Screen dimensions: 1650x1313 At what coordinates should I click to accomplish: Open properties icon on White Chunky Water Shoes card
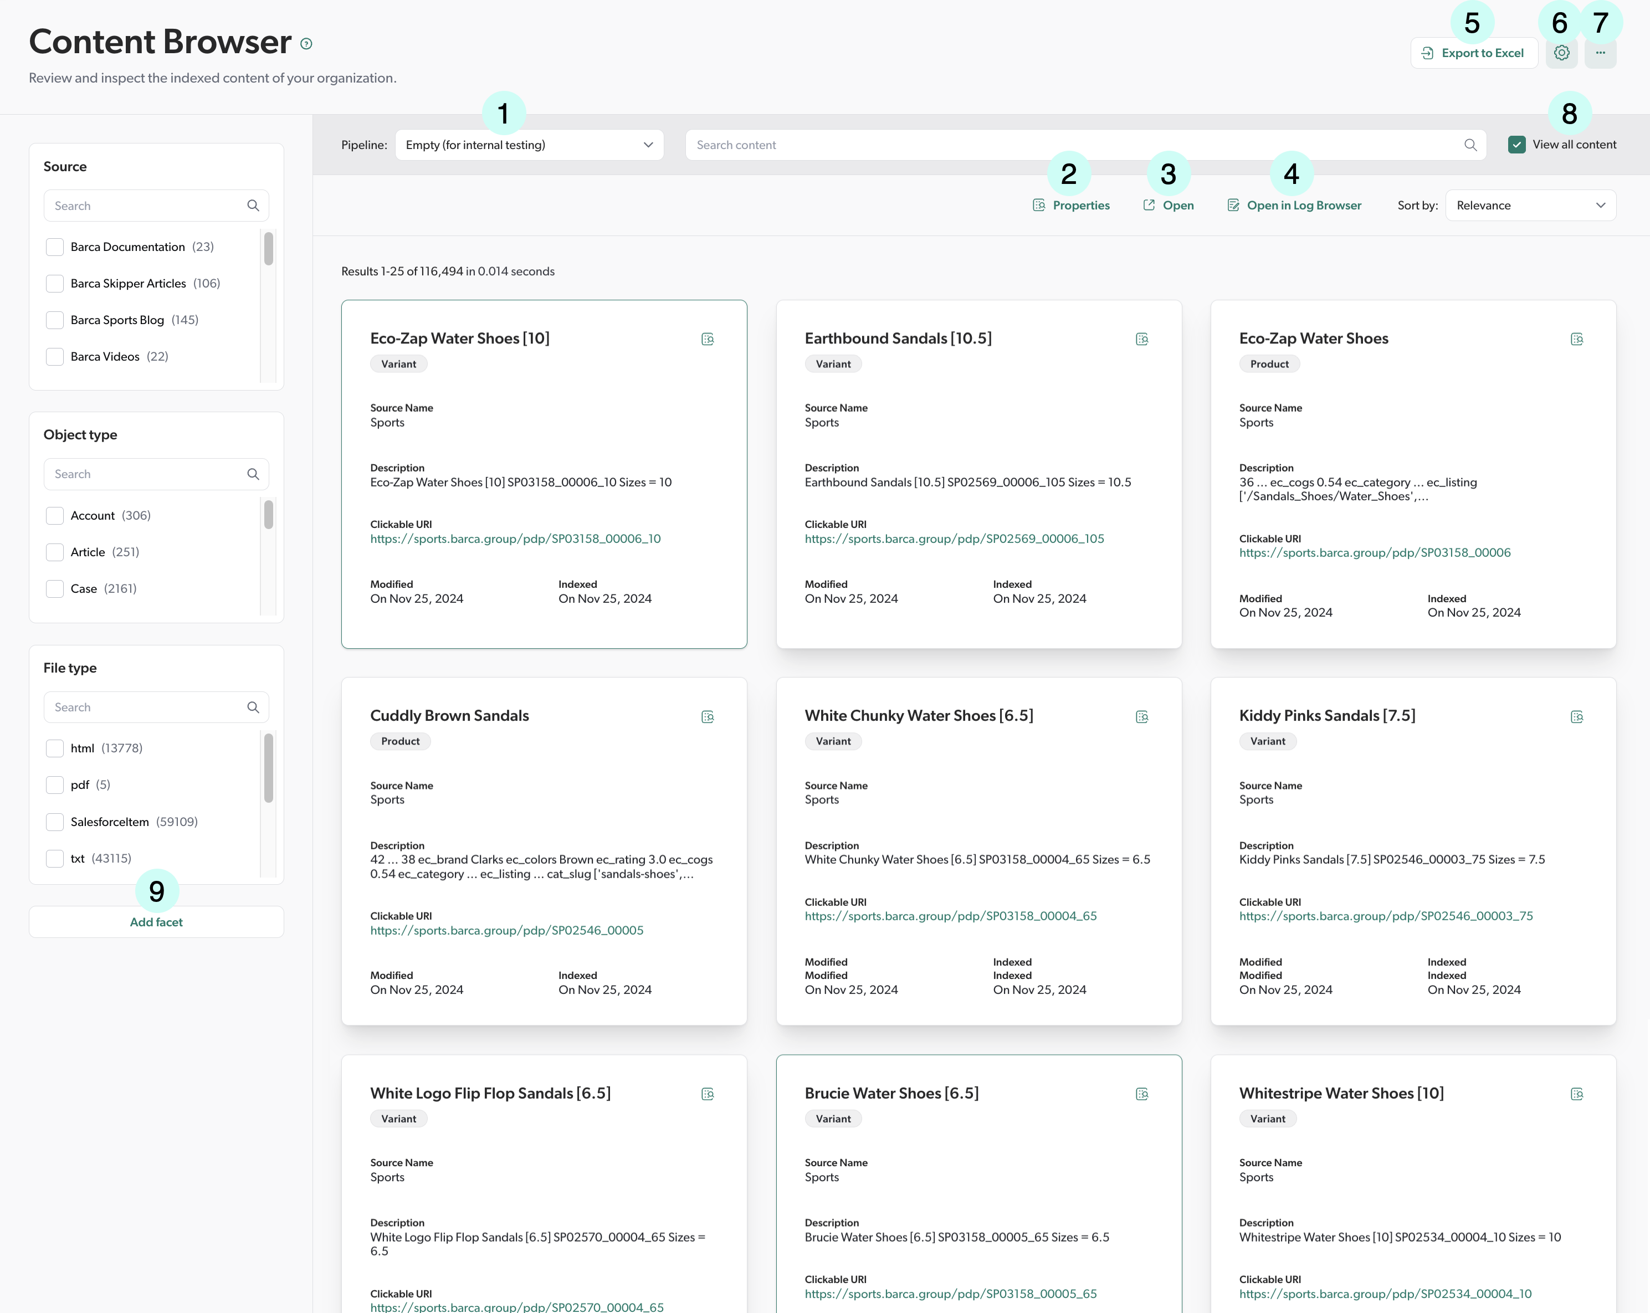point(1142,717)
